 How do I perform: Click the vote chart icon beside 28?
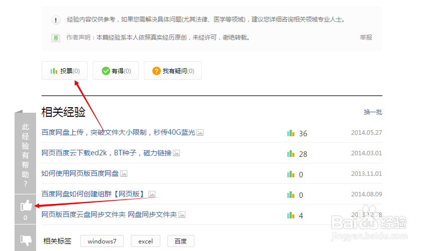tap(291, 153)
